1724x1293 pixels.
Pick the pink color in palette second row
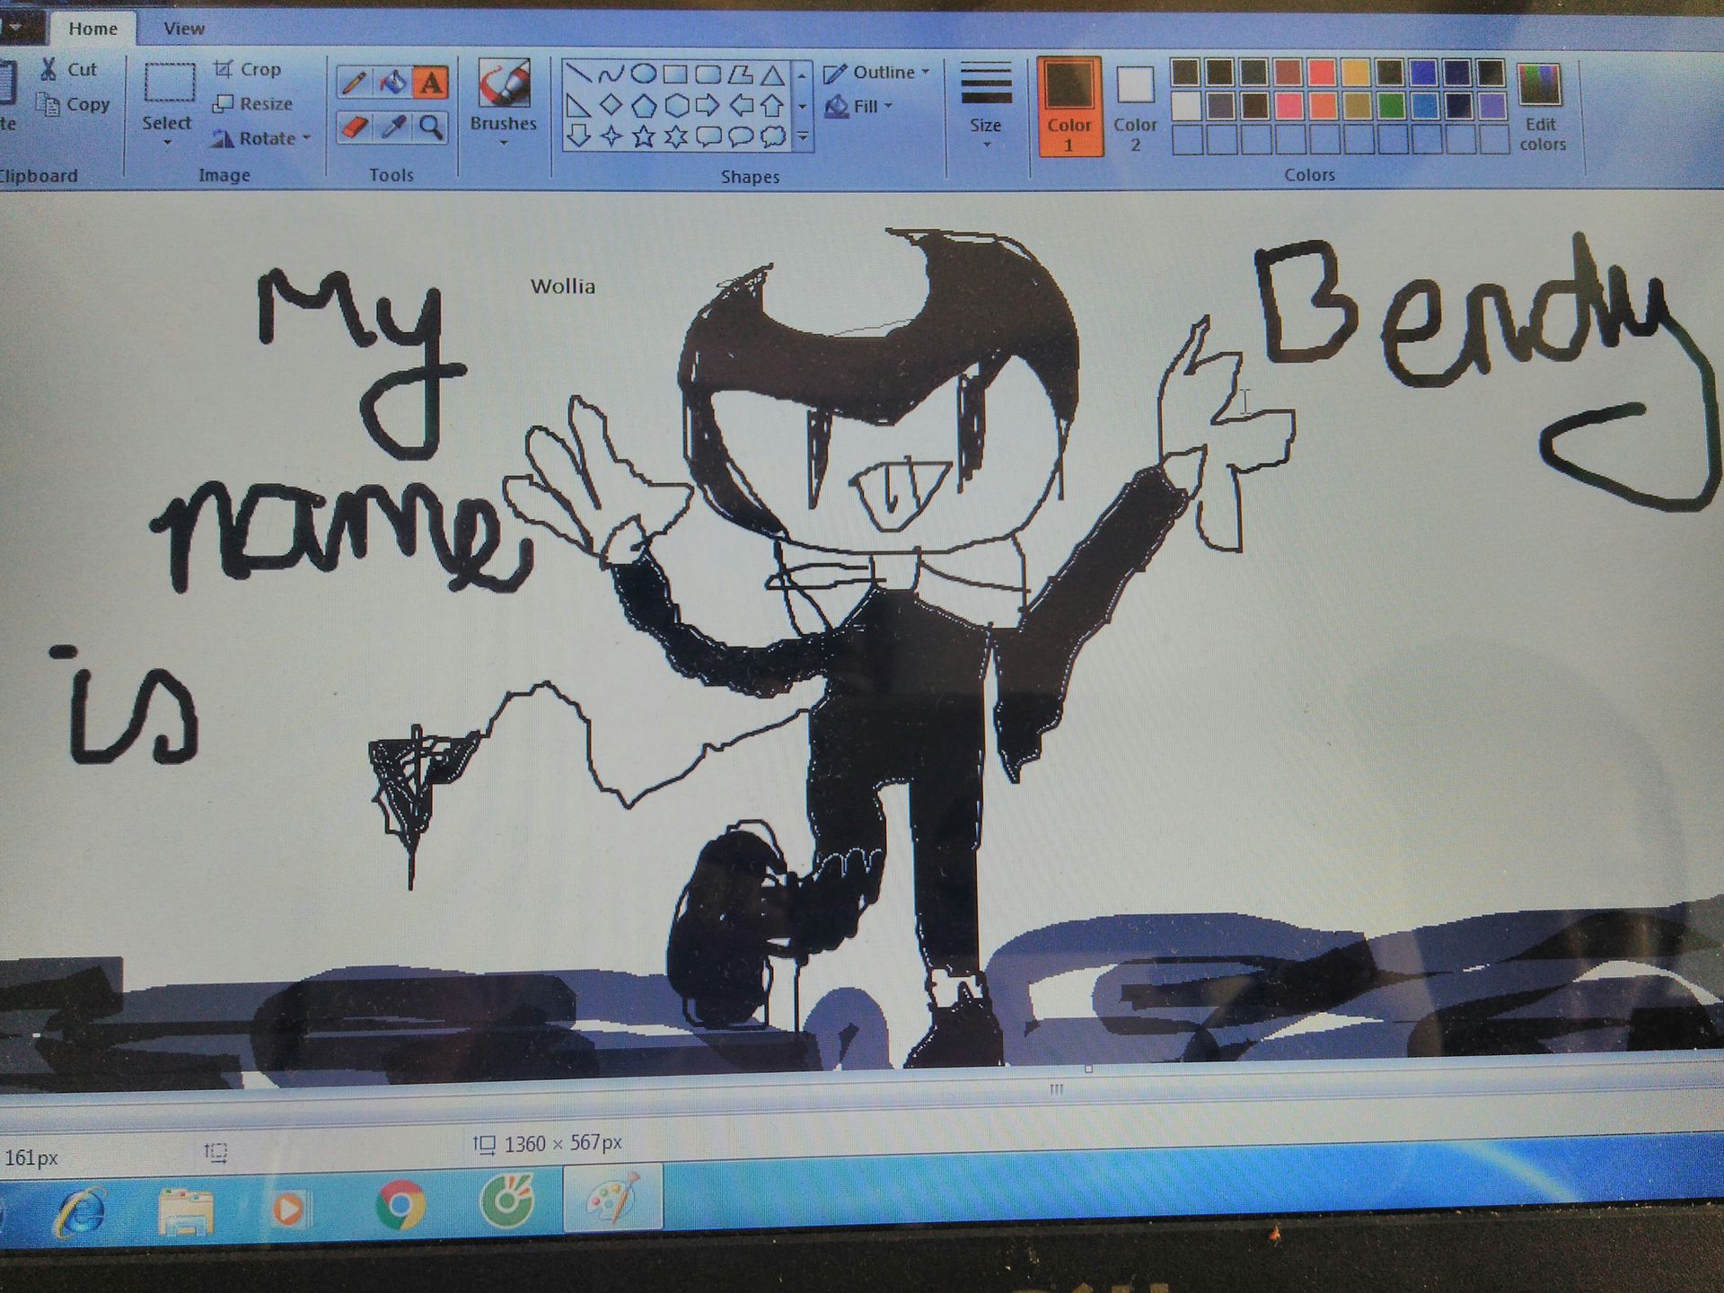coord(1288,106)
